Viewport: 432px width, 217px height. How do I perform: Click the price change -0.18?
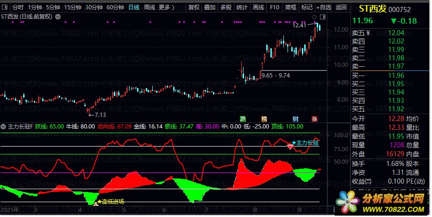[404, 21]
